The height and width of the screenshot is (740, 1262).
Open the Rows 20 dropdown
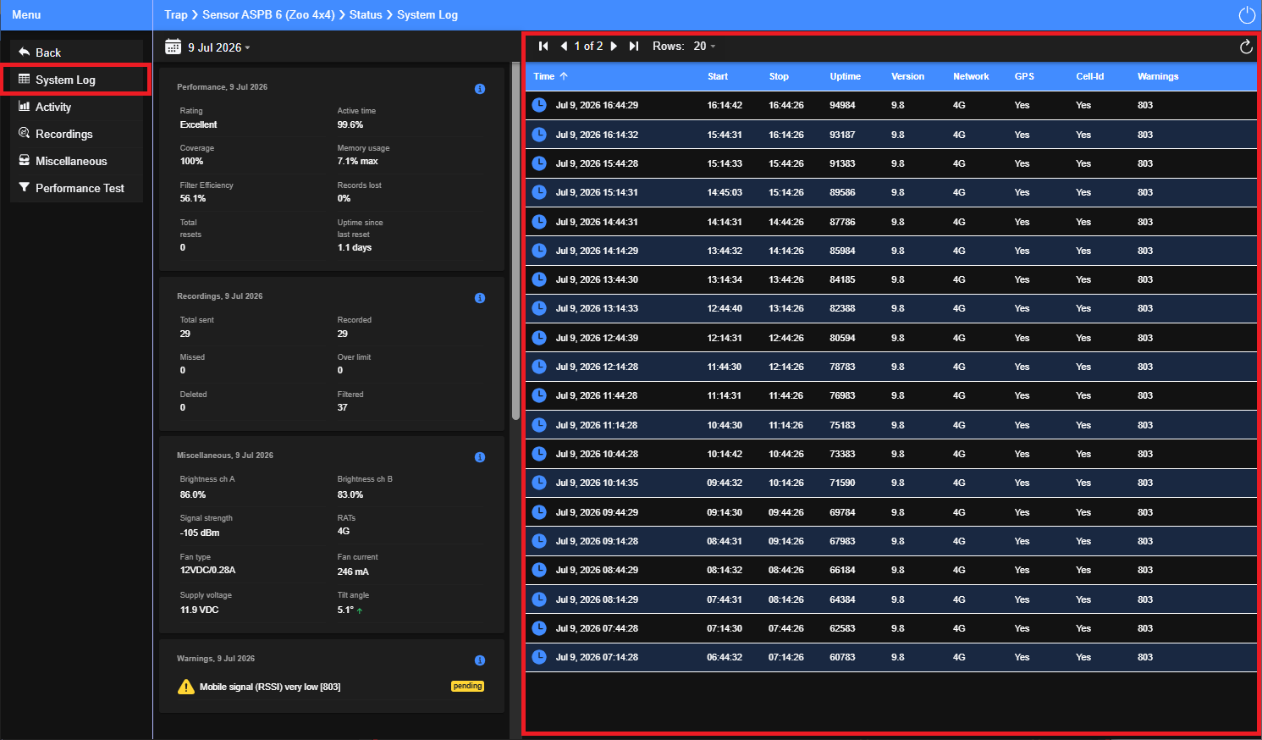click(704, 46)
